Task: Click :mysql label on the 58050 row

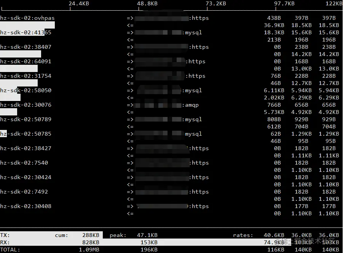Action: click(x=192, y=90)
